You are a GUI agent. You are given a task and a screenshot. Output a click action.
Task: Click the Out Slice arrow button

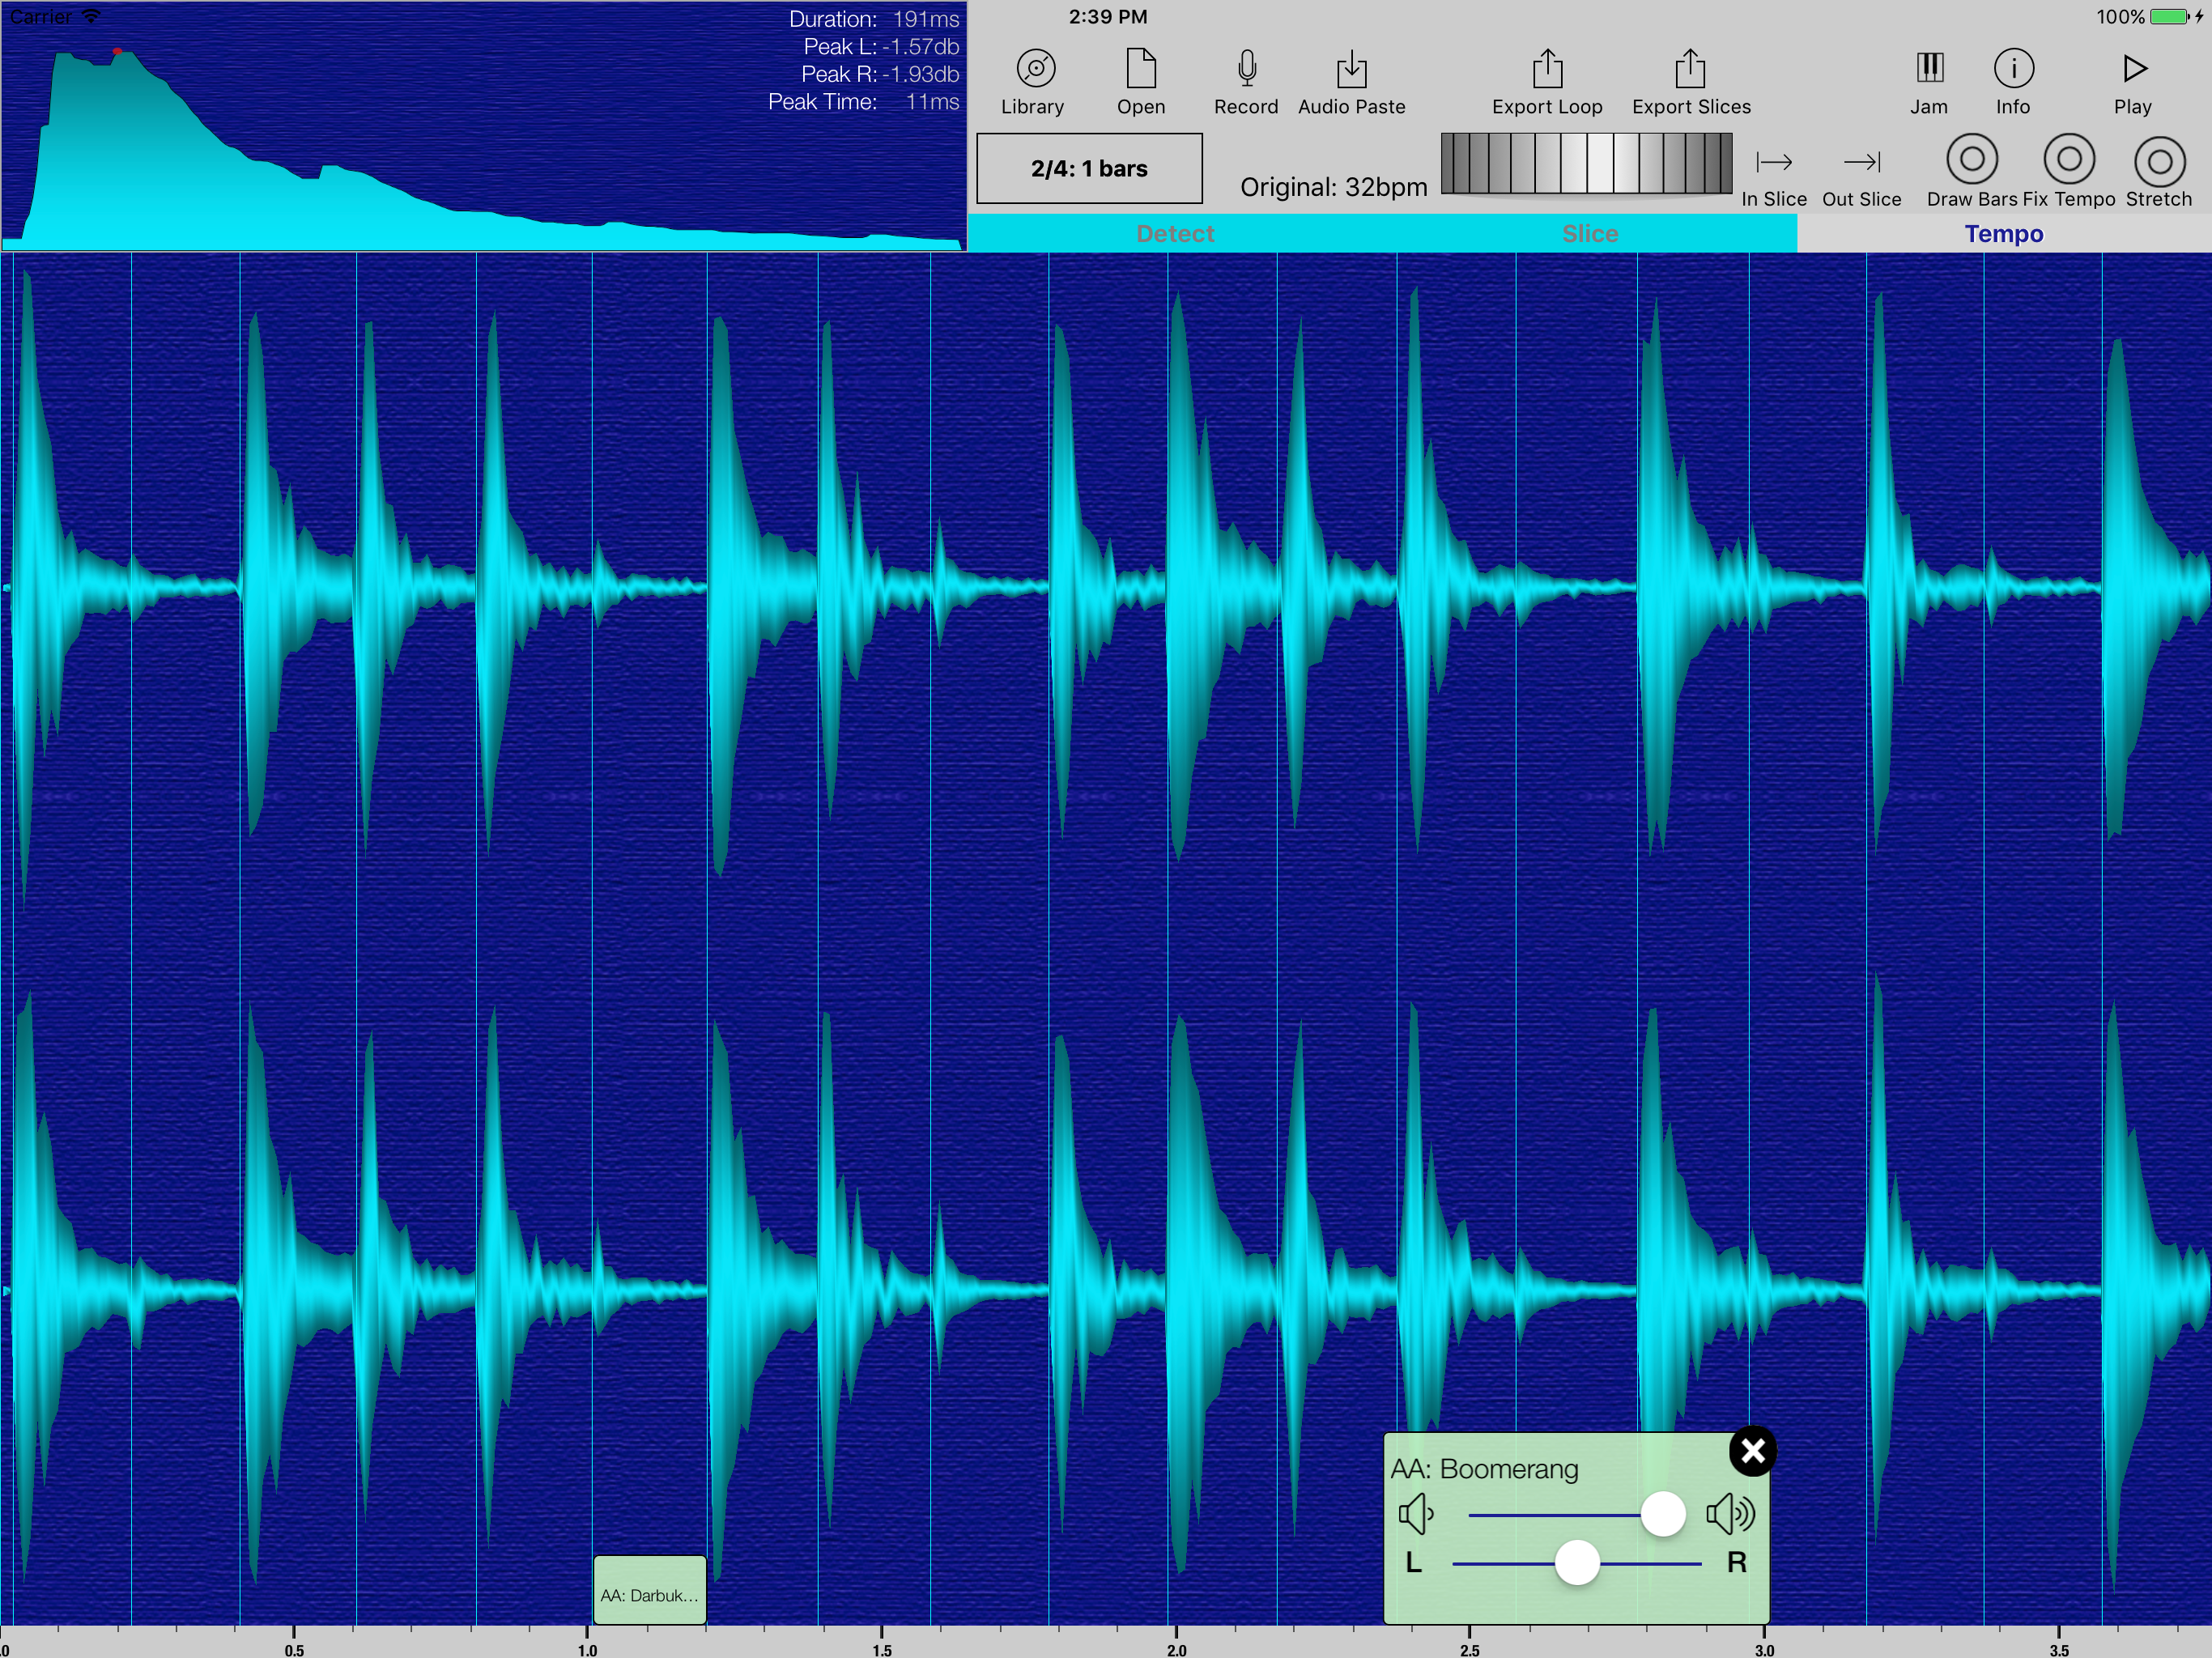click(x=1861, y=163)
